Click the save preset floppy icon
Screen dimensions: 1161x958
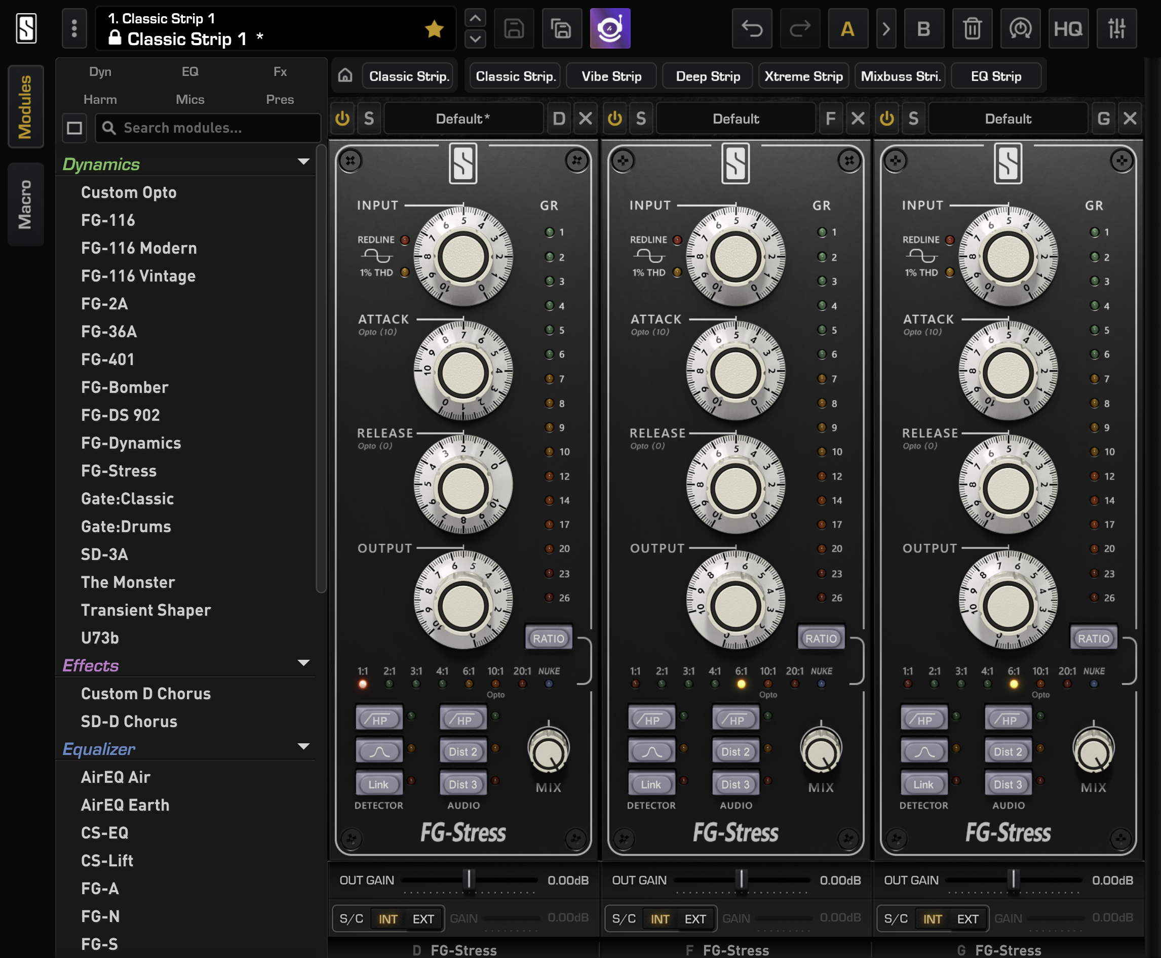pos(514,29)
